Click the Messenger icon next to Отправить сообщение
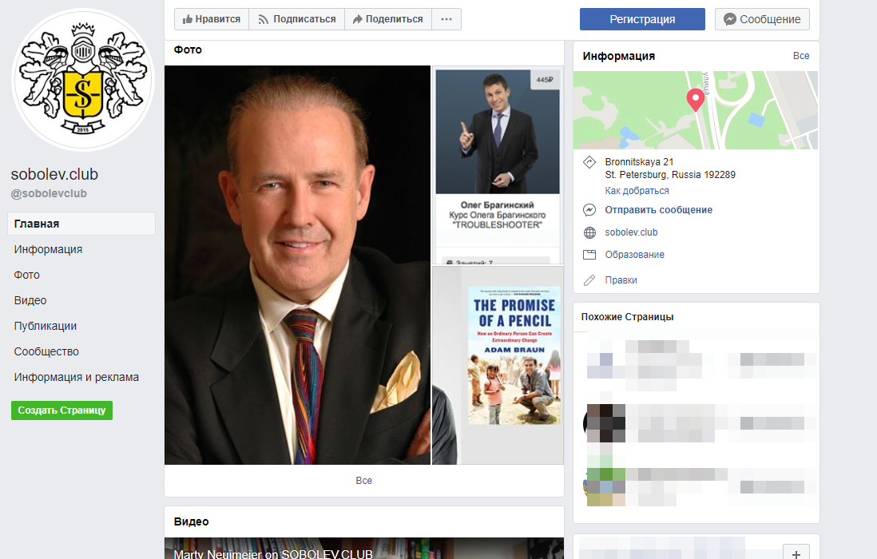Image resolution: width=877 pixels, height=559 pixels. click(589, 209)
